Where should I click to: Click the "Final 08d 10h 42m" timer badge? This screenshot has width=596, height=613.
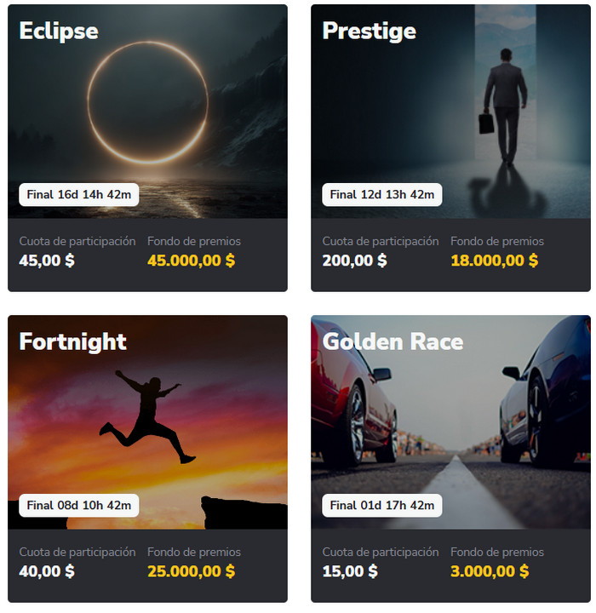click(79, 505)
